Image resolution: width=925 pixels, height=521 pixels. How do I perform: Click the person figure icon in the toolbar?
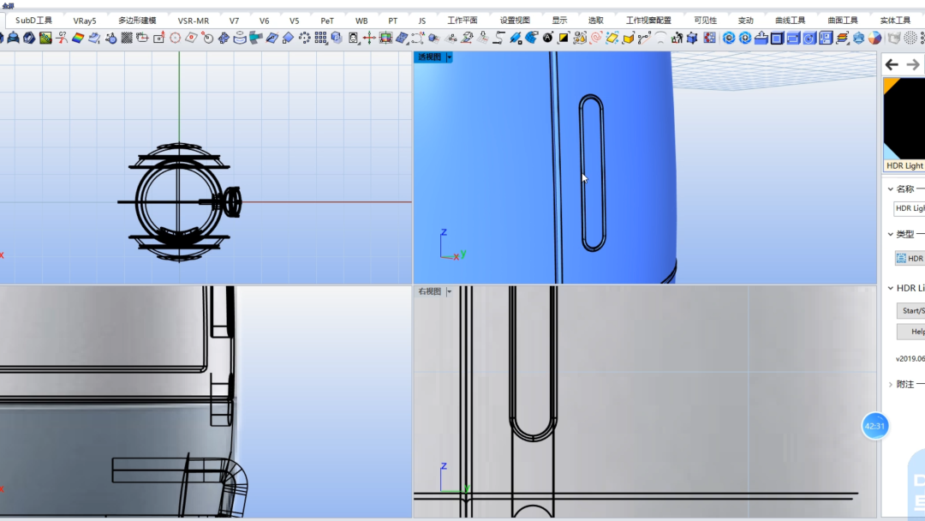tap(677, 39)
